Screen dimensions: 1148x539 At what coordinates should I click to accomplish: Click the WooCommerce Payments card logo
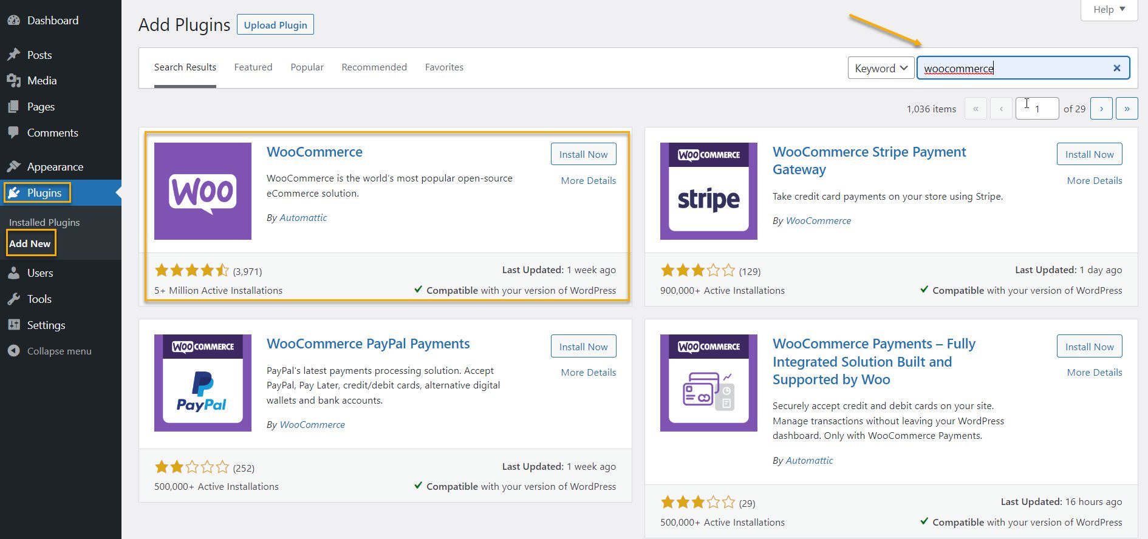[709, 383]
